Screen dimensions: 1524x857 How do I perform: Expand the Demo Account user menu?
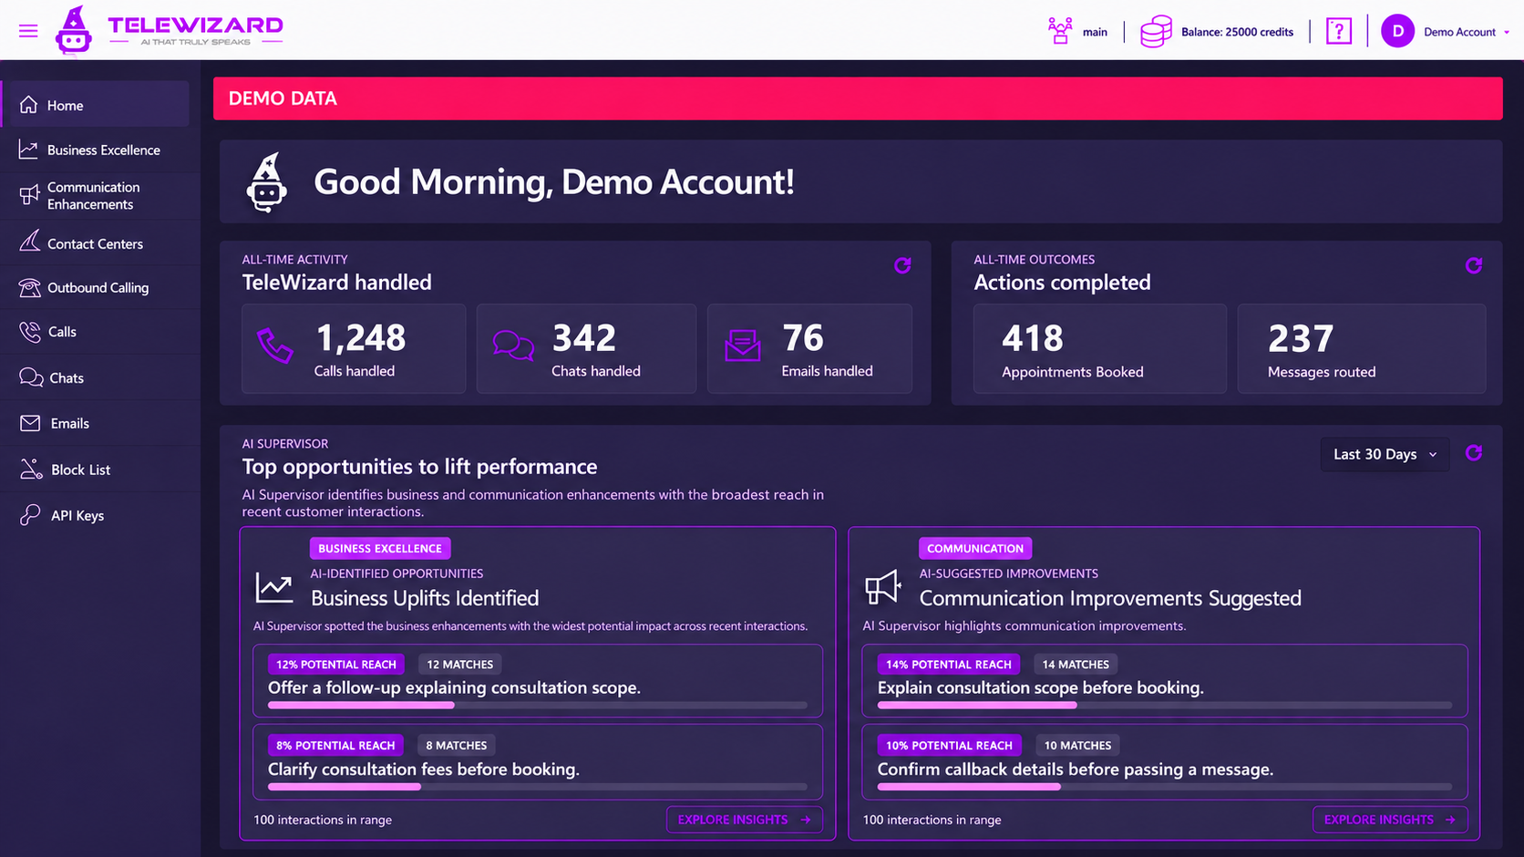(x=1466, y=32)
